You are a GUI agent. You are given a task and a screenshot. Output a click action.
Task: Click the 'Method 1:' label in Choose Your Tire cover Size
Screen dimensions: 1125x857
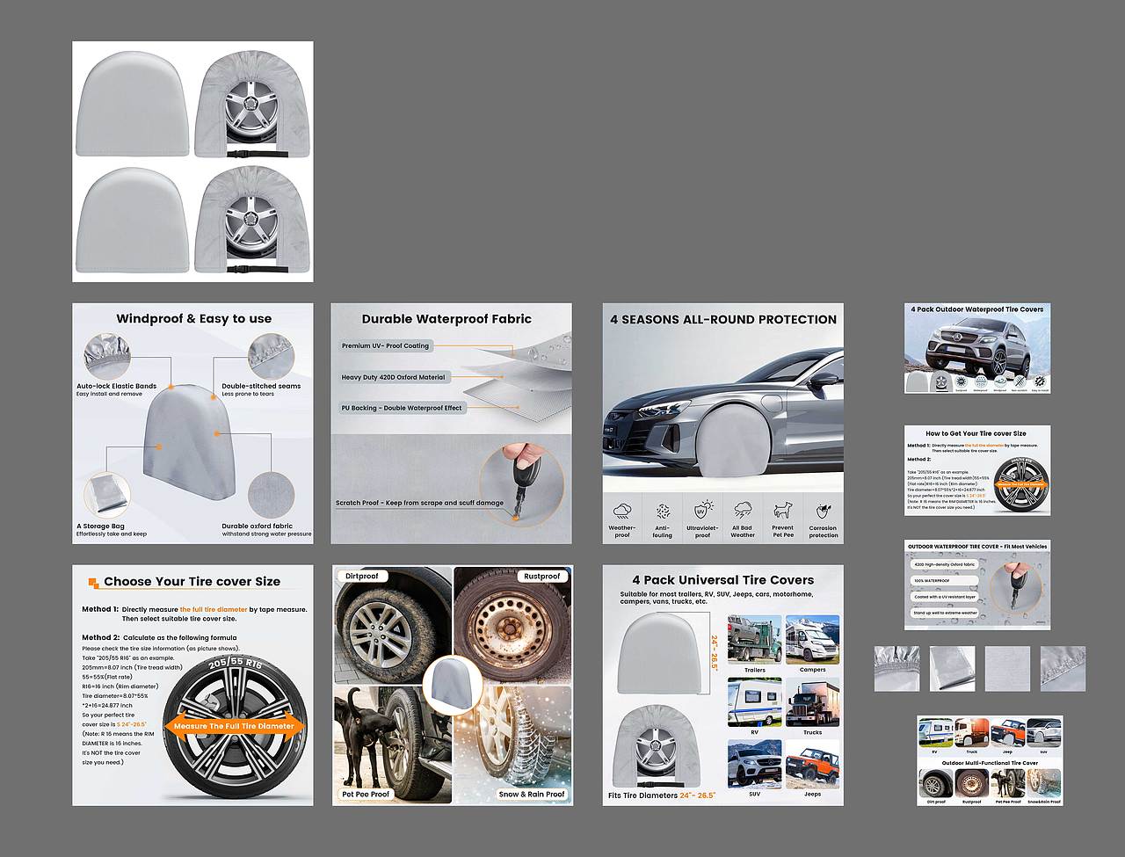99,609
